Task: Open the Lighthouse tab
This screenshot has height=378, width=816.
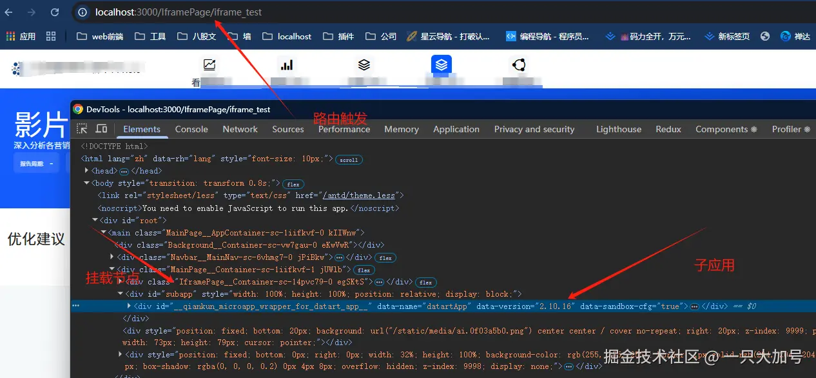Action: 619,129
